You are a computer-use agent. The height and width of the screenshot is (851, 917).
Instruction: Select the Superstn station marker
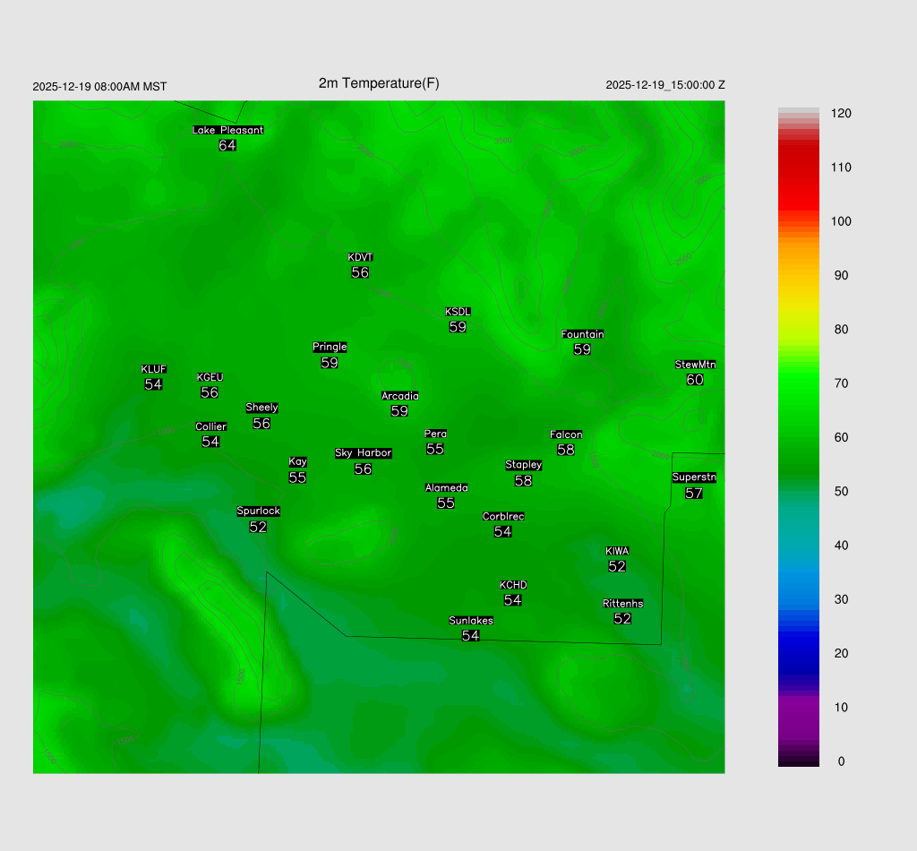click(694, 493)
